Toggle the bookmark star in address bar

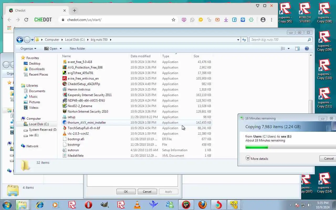click(174, 20)
